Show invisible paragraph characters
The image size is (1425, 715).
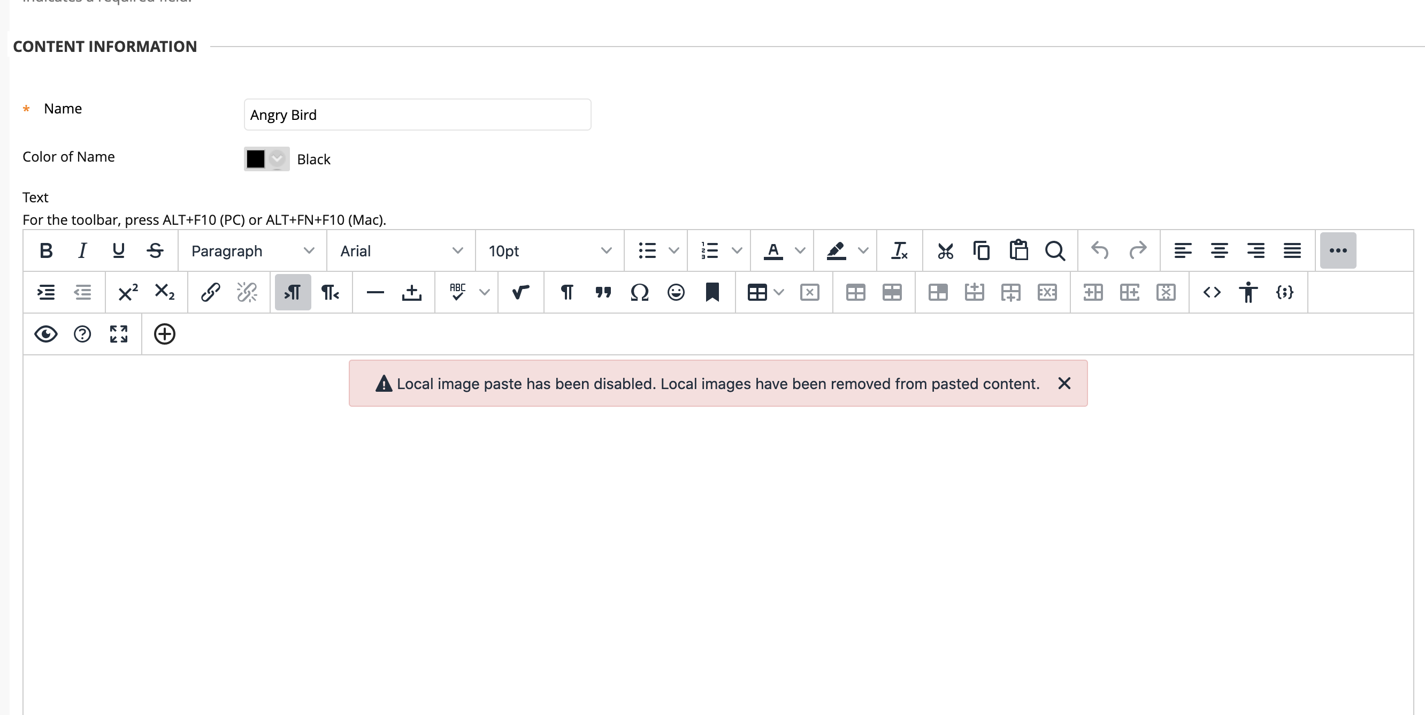566,292
